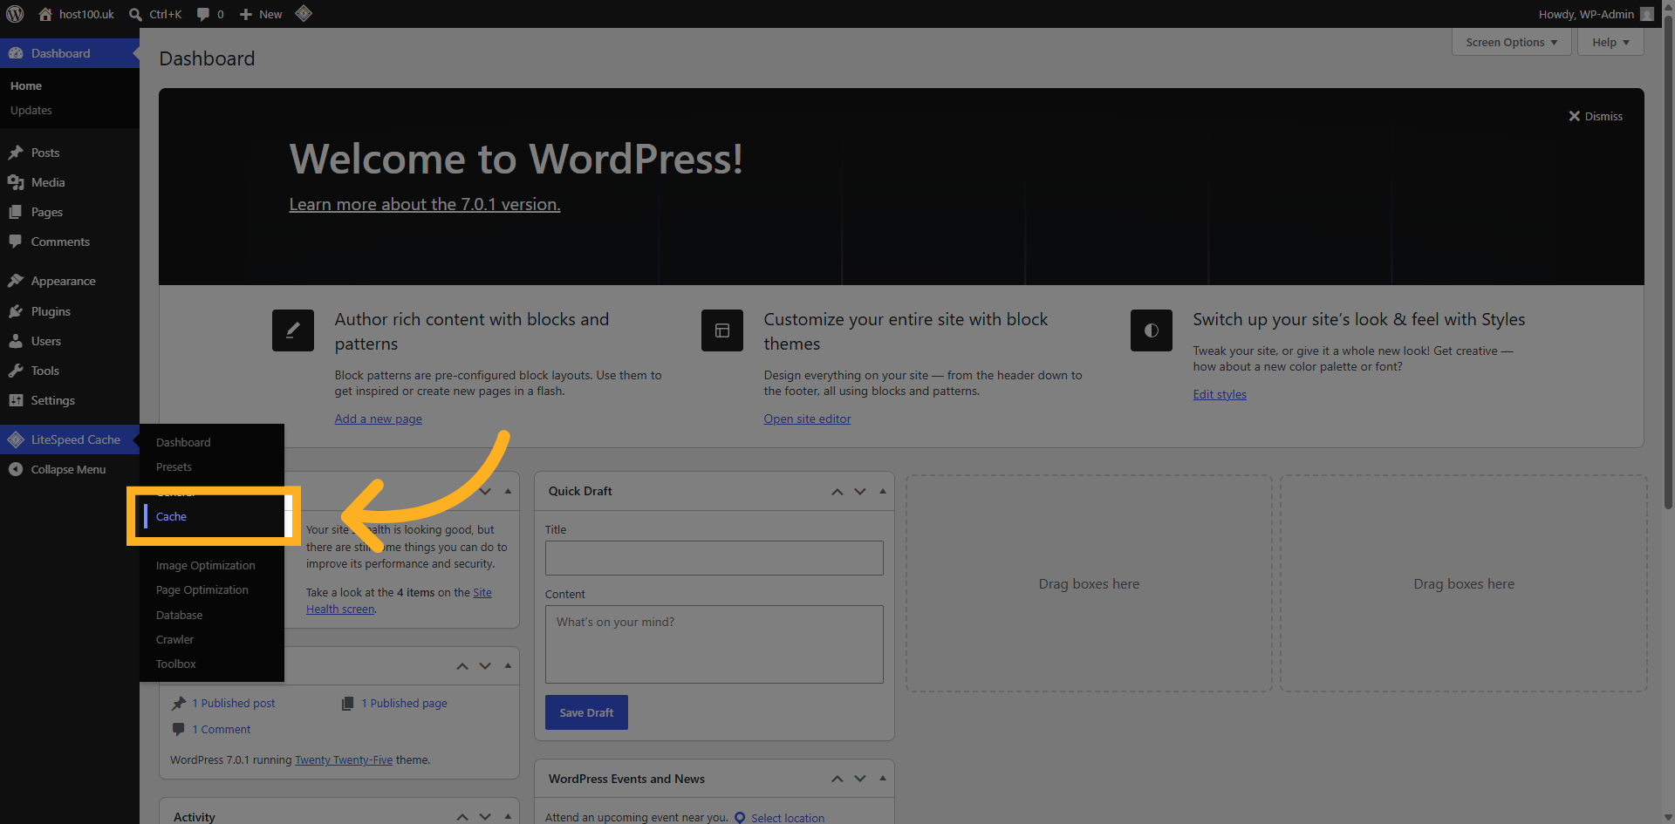This screenshot has height=824, width=1675.
Task: Collapse the widget showing Published post count
Action: [508, 666]
